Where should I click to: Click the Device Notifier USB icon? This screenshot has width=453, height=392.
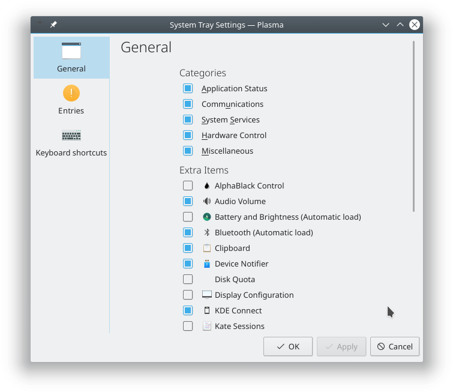pos(207,264)
